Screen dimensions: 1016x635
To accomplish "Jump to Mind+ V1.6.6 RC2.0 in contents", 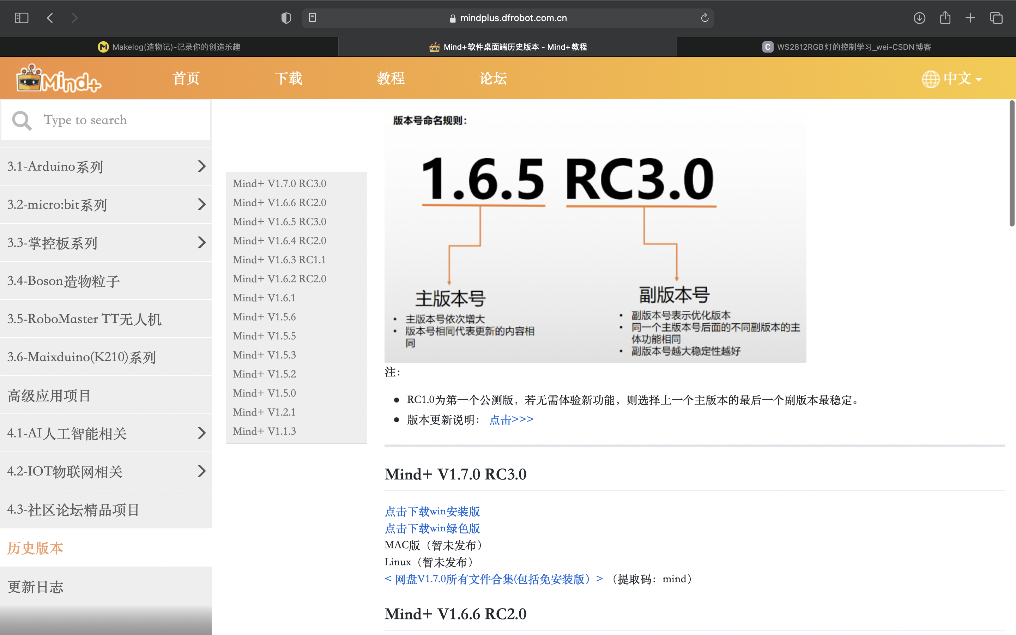I will pos(280,202).
